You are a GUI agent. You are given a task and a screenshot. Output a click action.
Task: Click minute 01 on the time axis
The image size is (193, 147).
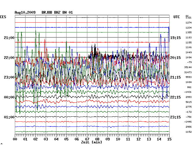25,139
